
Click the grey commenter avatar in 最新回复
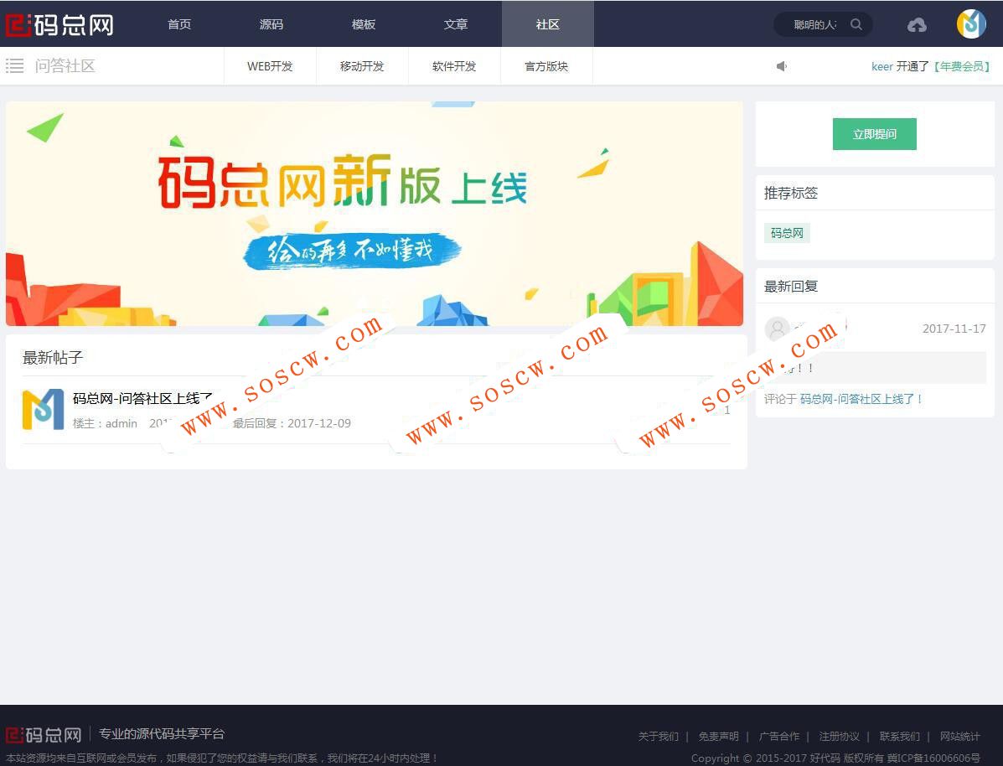point(778,329)
